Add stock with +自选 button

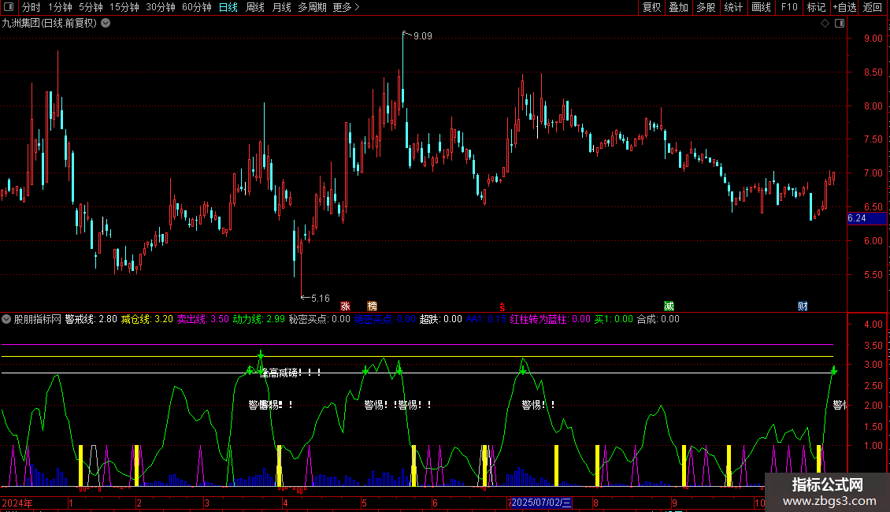click(x=842, y=8)
